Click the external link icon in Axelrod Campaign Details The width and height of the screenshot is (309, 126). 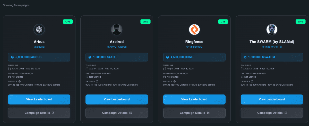pyautogui.click(x=131, y=113)
